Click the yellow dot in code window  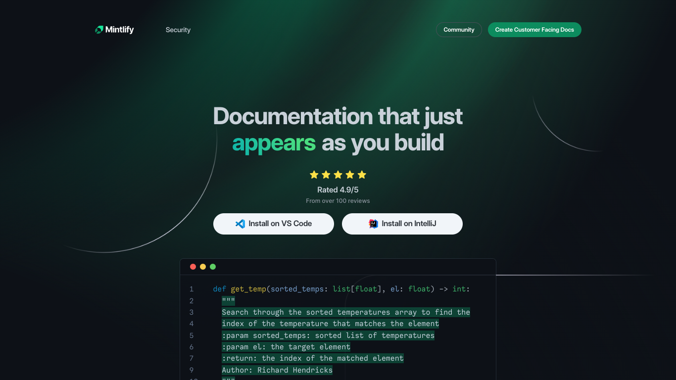click(203, 267)
